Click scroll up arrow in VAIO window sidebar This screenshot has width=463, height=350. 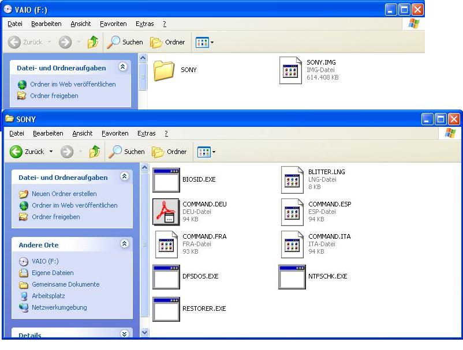tap(143, 58)
